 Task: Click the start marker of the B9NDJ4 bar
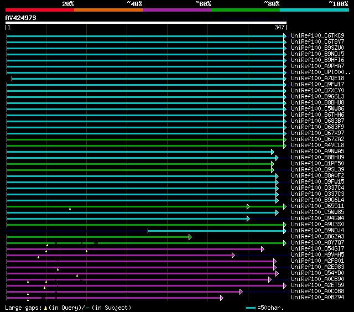coord(148,231)
